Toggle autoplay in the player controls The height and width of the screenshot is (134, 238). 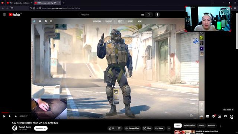pyautogui.click(x=201, y=116)
